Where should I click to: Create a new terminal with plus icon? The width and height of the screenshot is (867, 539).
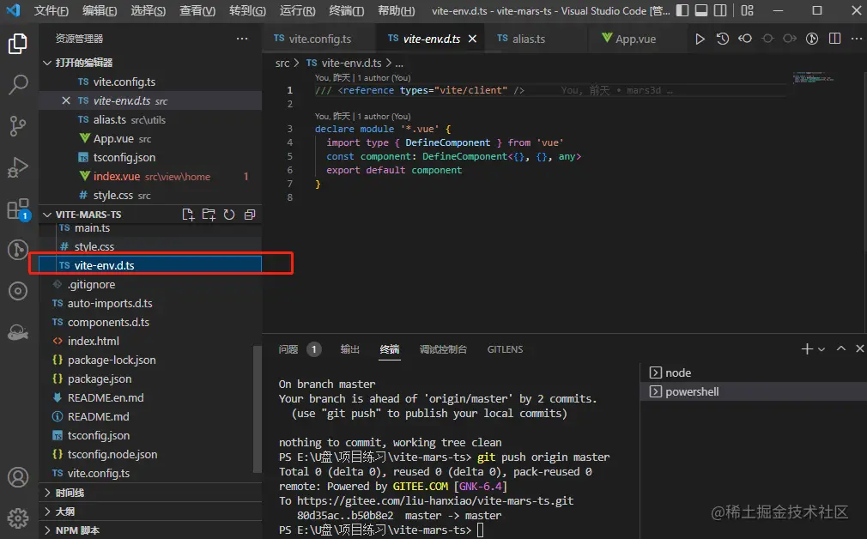coord(807,348)
